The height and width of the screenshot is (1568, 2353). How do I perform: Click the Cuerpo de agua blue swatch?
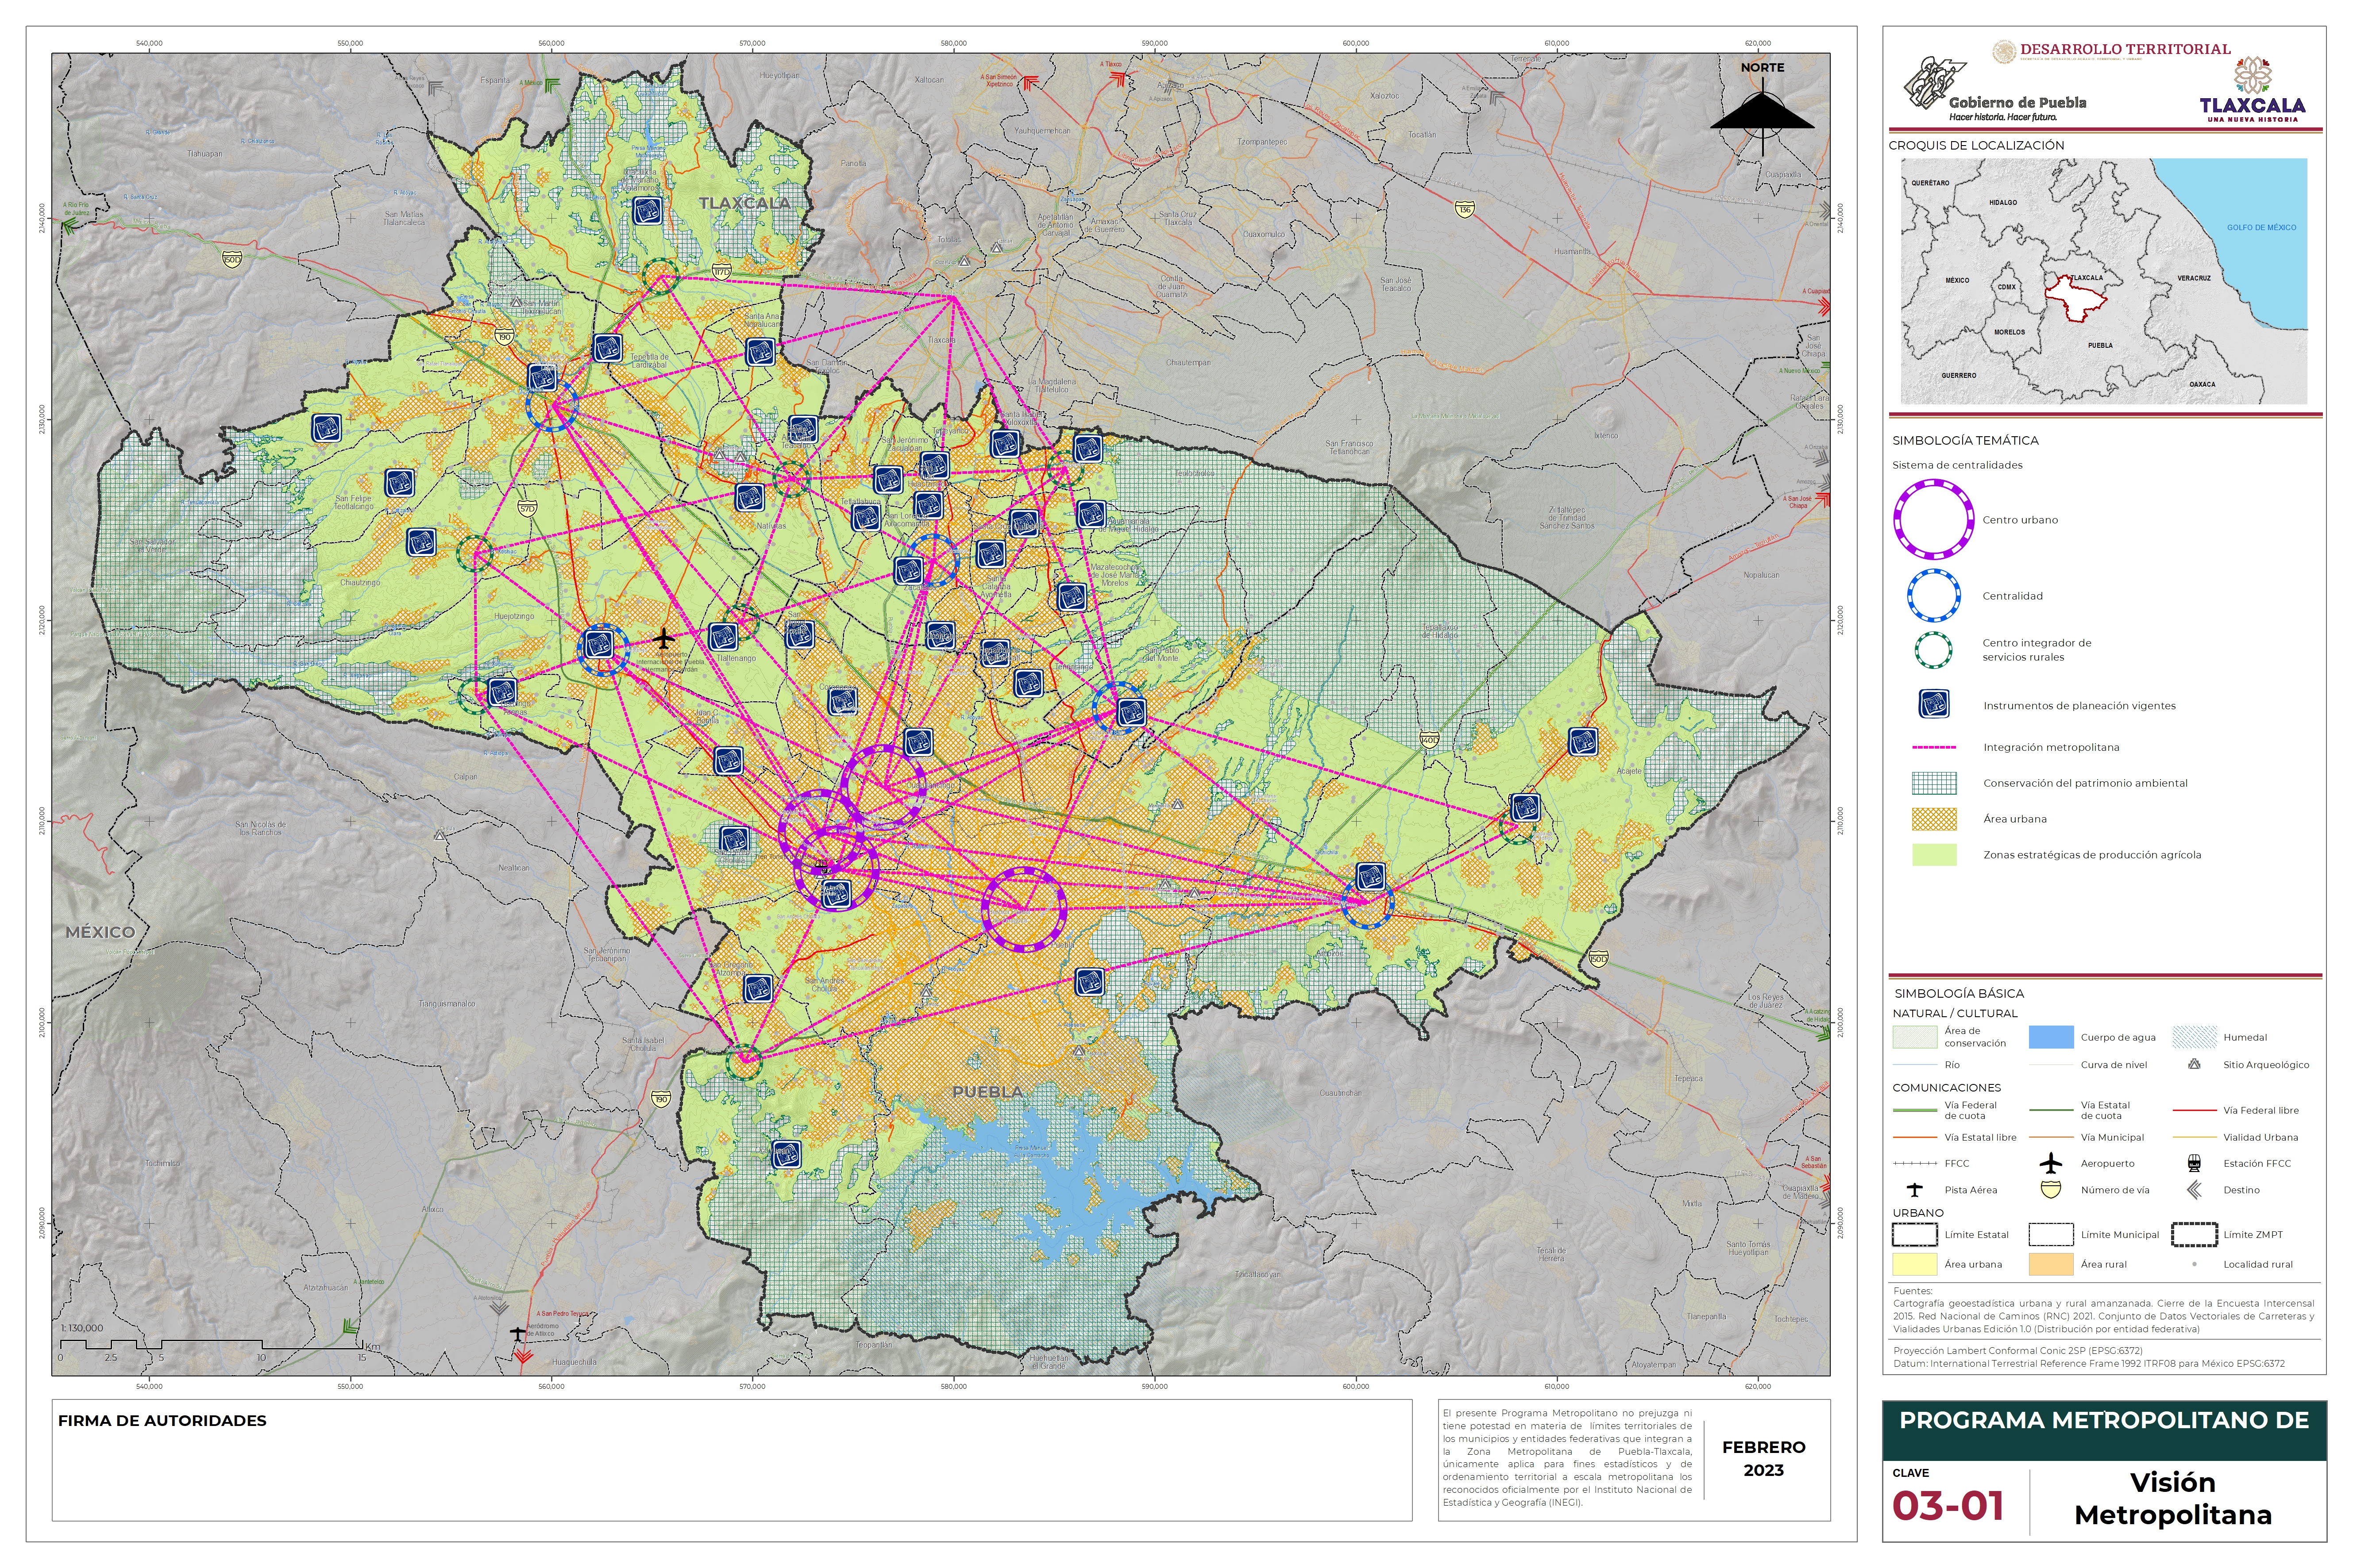tap(2051, 1037)
